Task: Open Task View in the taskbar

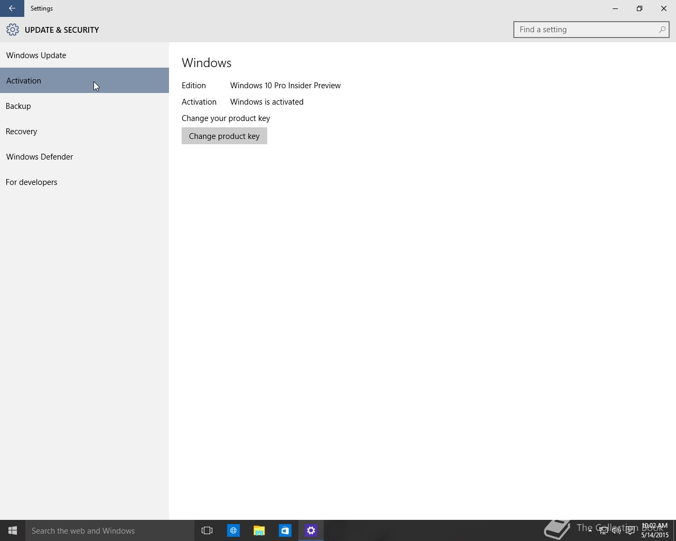Action: coord(207,530)
